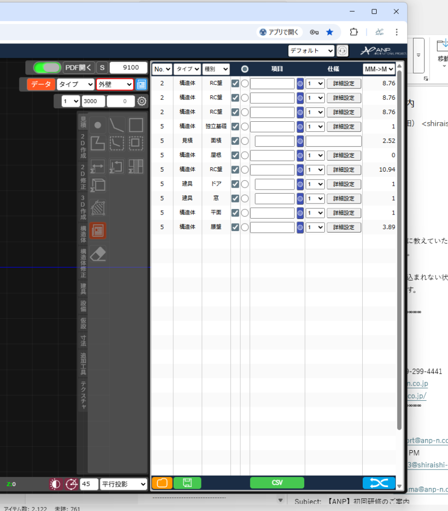Uncheck the checkbox in the 独立基礎 row
Image resolution: width=448 pixels, height=511 pixels.
tap(235, 127)
